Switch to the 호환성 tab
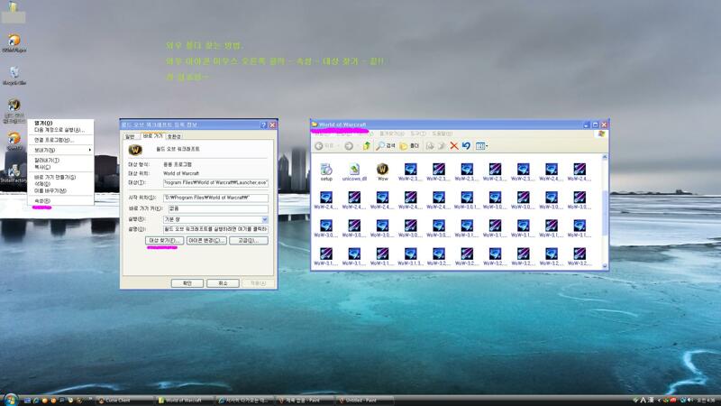 [x=174, y=137]
